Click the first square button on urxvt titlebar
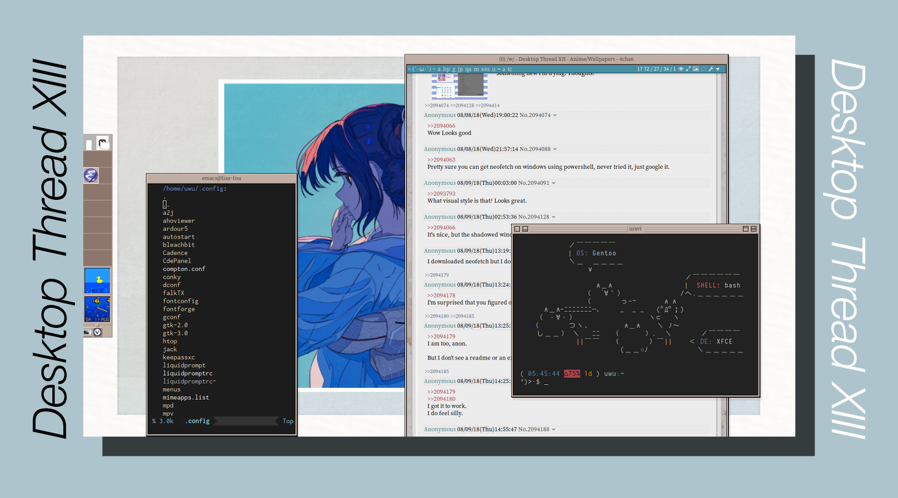Screen dimensions: 898x498 pos(517,229)
